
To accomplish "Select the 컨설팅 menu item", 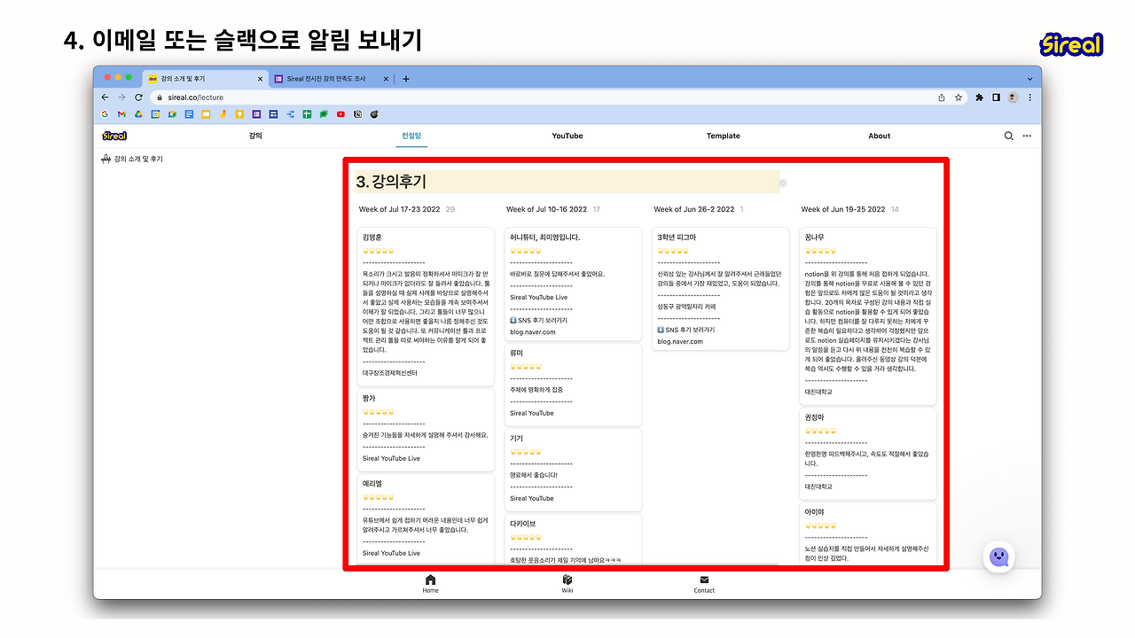I will click(x=411, y=136).
